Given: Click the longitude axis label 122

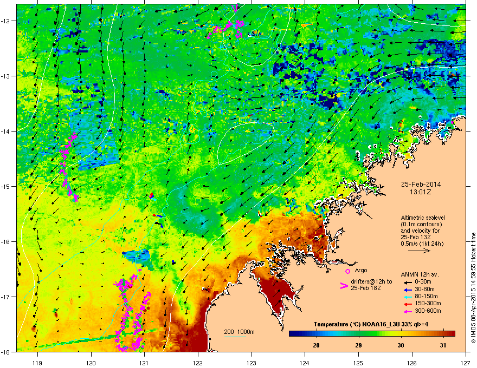Looking at the screenshot, I should coord(198,363).
